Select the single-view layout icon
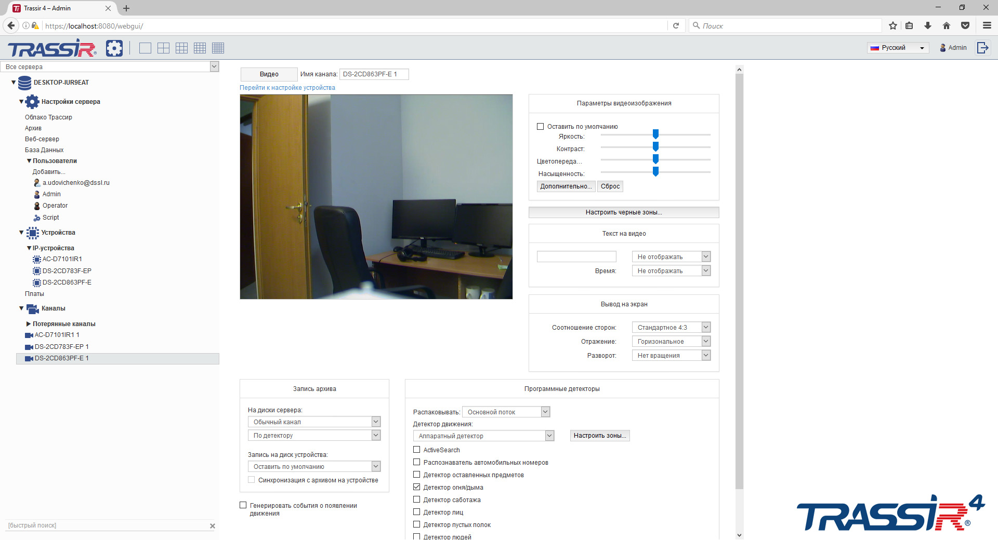Viewport: 998px width, 540px height. [x=145, y=48]
